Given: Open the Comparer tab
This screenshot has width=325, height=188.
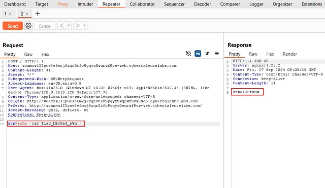Looking at the screenshot, I should 230,4.
